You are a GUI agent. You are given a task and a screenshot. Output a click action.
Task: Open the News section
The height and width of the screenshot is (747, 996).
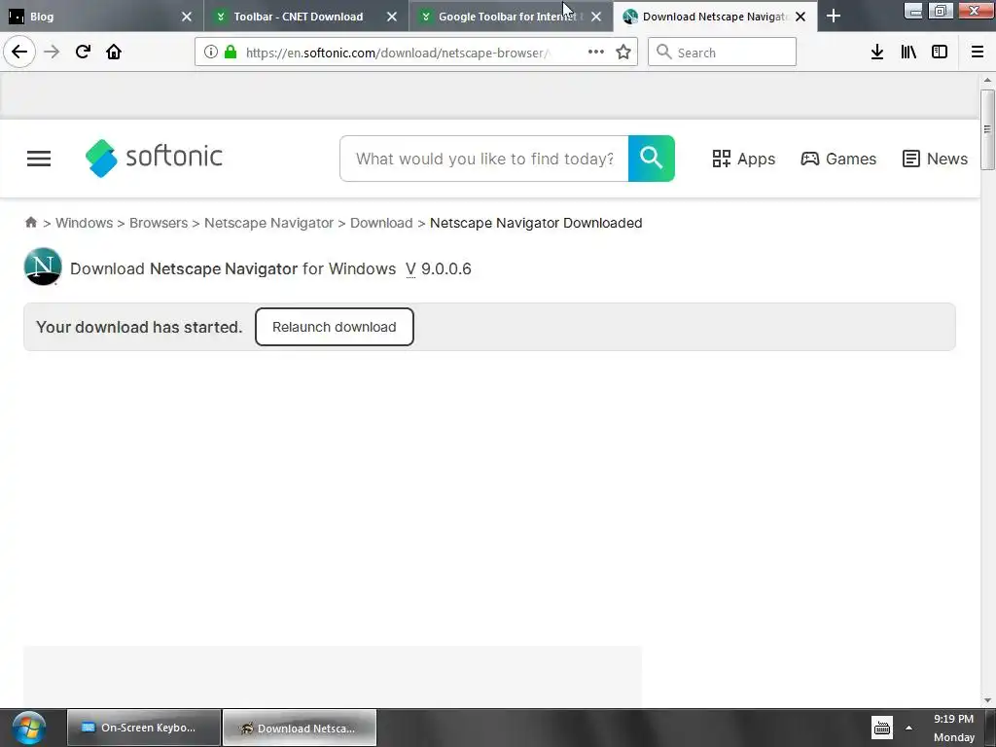coord(935,159)
